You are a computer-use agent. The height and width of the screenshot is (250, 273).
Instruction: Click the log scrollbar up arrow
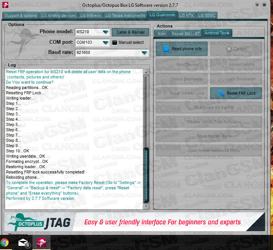[x=146, y=72]
